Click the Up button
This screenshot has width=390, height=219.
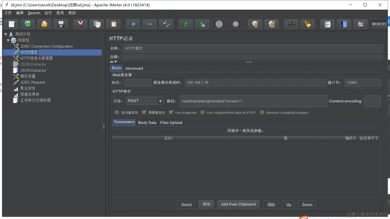(x=289, y=205)
